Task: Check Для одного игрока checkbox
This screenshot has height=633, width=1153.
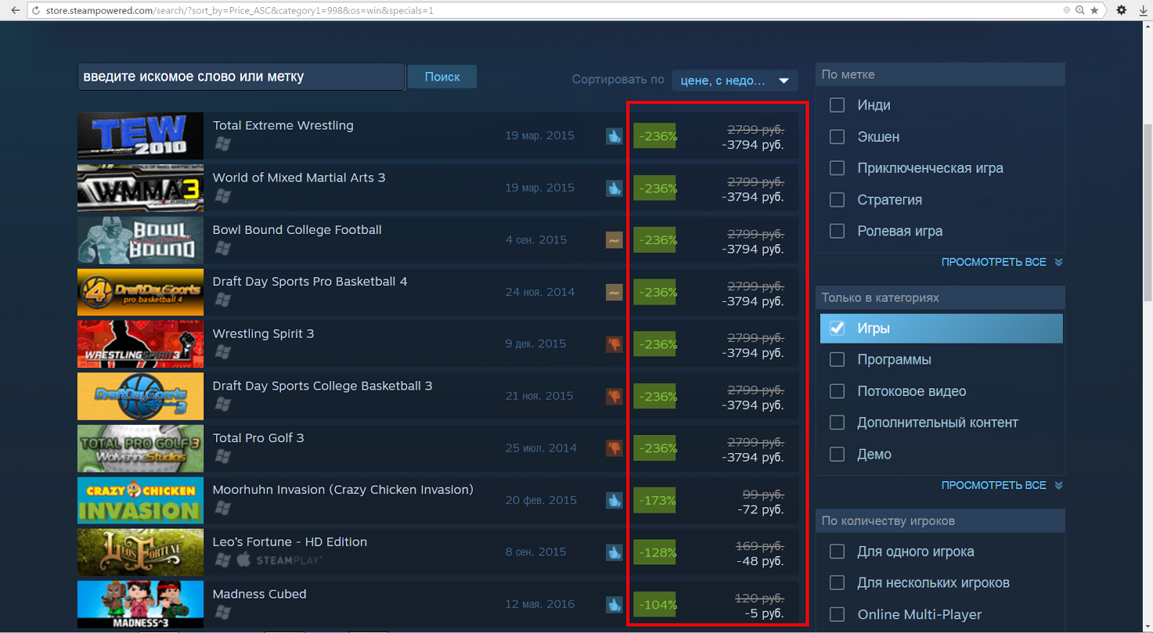Action: [x=837, y=552]
